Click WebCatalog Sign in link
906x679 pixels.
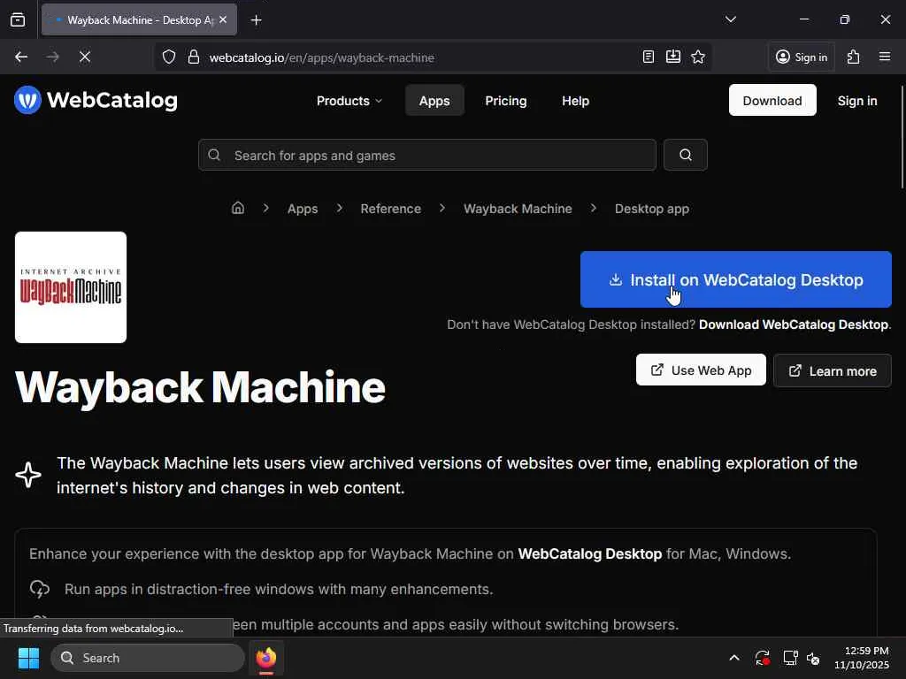(x=856, y=101)
